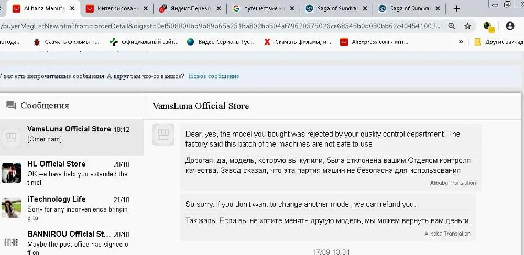
Task: Click the VamsLuna Official Store chat header
Action: tap(201, 106)
